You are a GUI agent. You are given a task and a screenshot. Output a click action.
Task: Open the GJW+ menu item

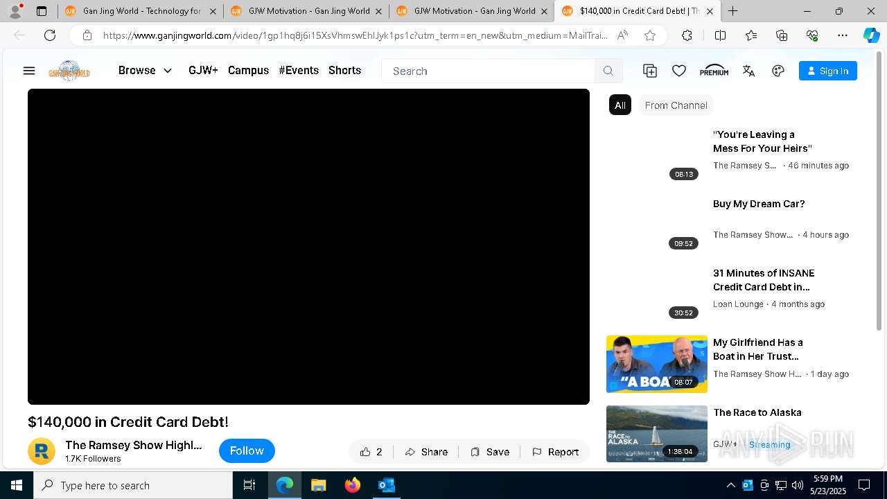203,71
